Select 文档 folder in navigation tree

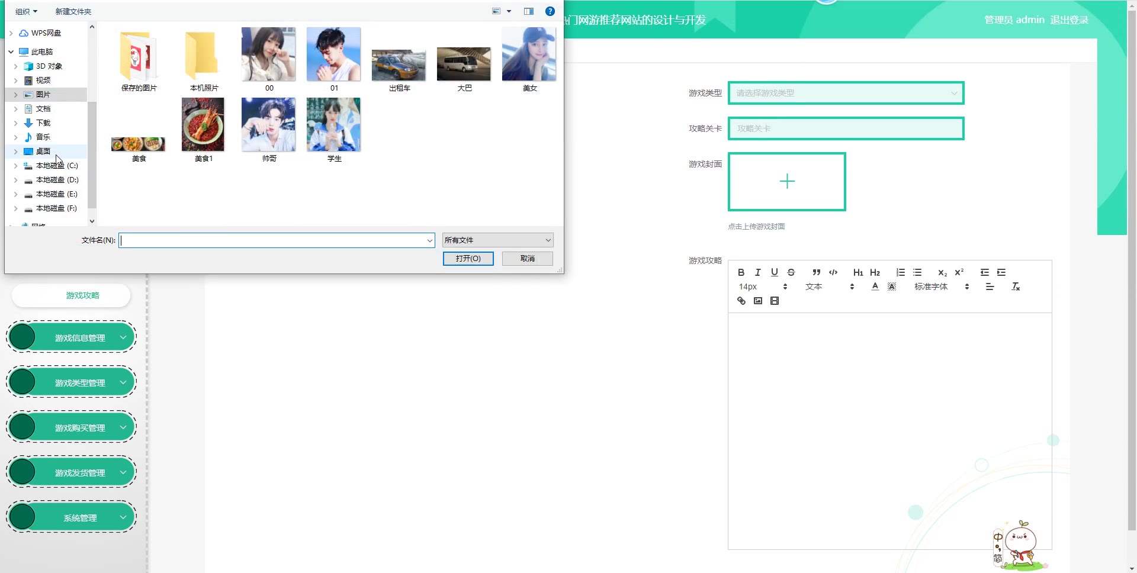[43, 109]
